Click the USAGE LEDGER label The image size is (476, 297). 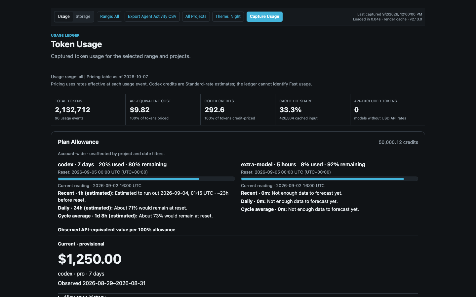pos(65,35)
